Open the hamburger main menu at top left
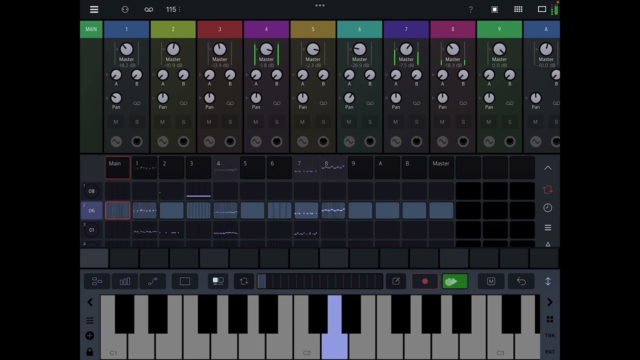640x360 pixels. pos(94,9)
